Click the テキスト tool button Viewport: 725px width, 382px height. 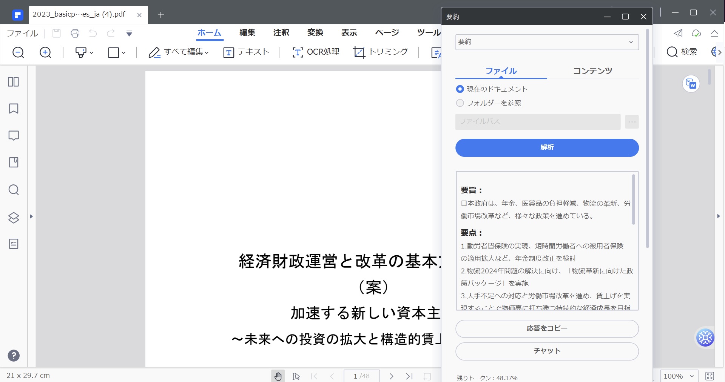[x=246, y=52]
